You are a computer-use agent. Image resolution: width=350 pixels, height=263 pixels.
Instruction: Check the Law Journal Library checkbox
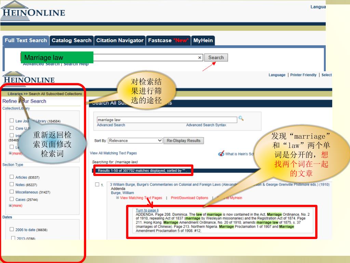12,121
